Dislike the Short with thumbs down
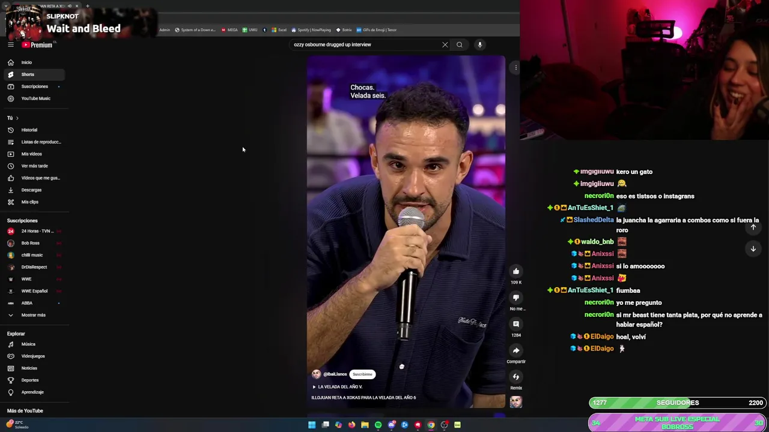The image size is (769, 432). tap(516, 298)
